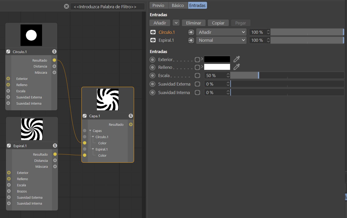Open the Normal blend mode dropdown for Espiral.1
This screenshot has height=218, width=347.
[221, 40]
